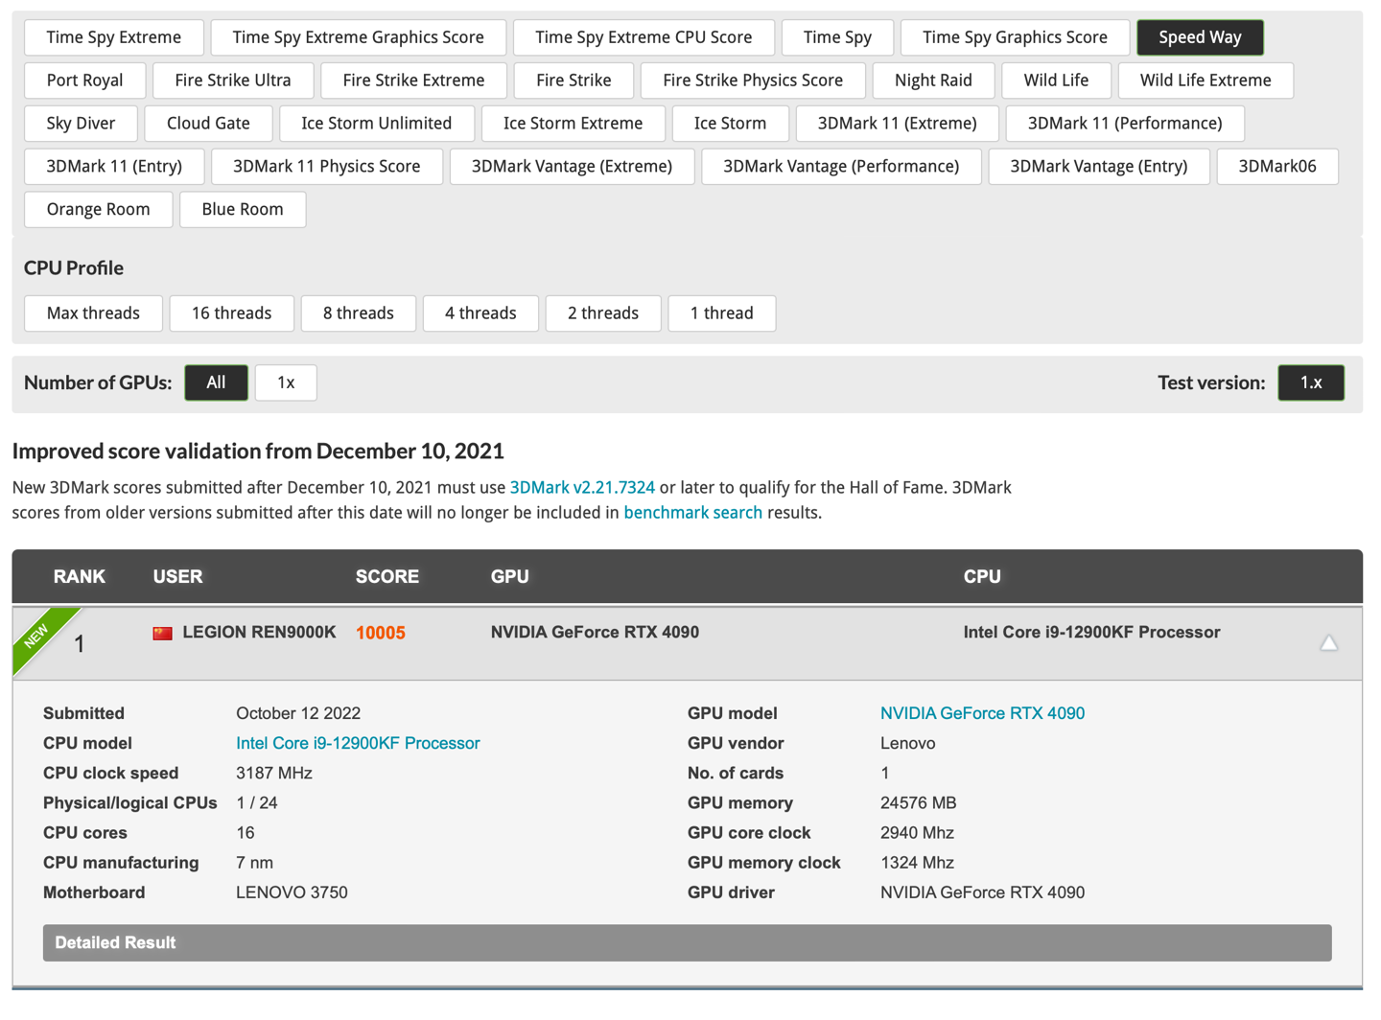Select test version 1.x
The height and width of the screenshot is (1020, 1381).
tap(1310, 382)
